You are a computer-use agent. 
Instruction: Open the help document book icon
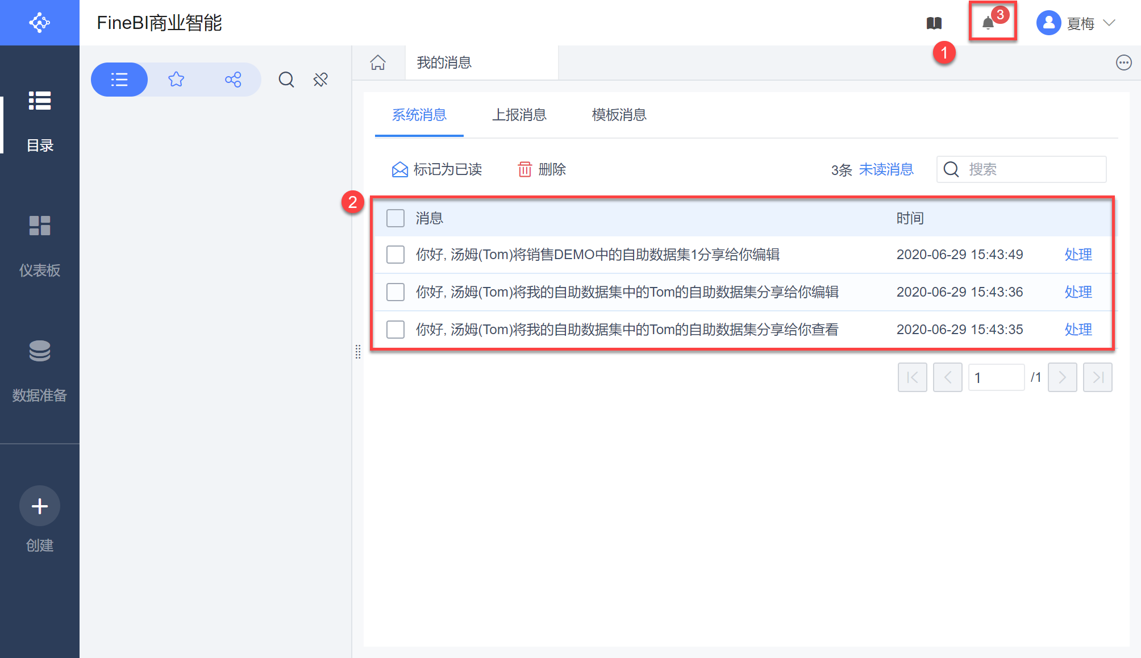[934, 23]
